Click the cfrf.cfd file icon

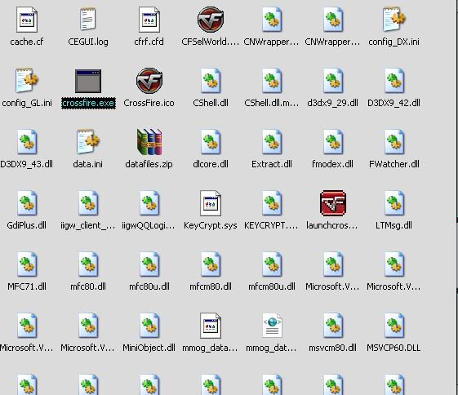pos(149,20)
